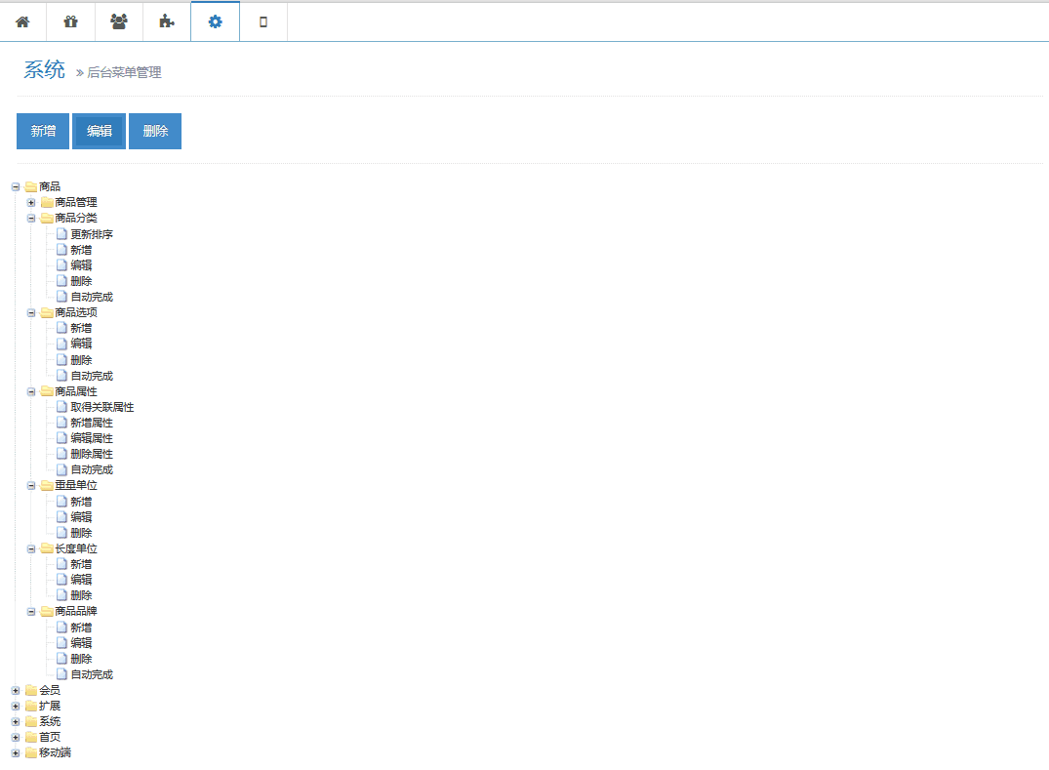Click the gear system settings icon
The image size is (1049, 770).
pos(215,21)
